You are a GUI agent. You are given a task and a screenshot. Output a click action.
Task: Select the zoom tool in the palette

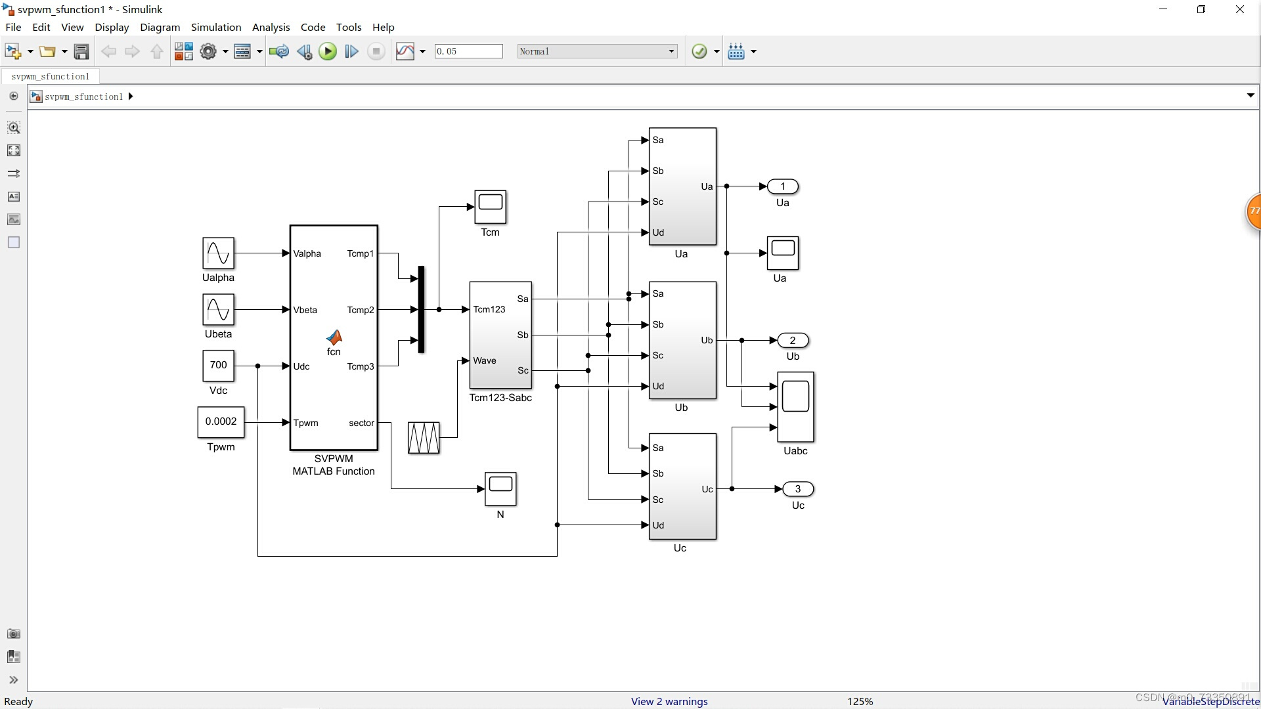(14, 127)
